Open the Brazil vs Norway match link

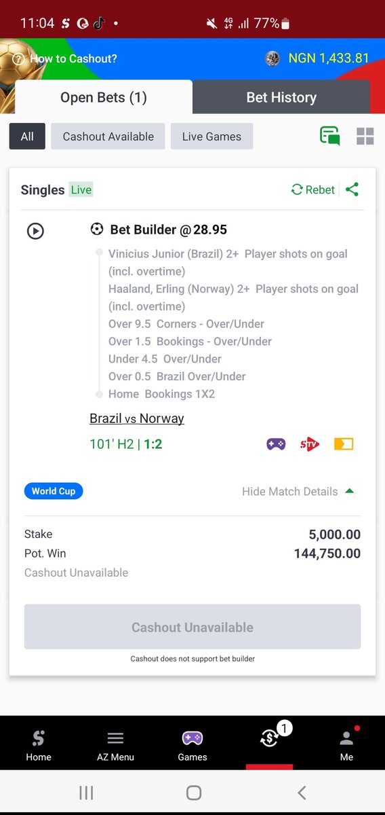137,418
